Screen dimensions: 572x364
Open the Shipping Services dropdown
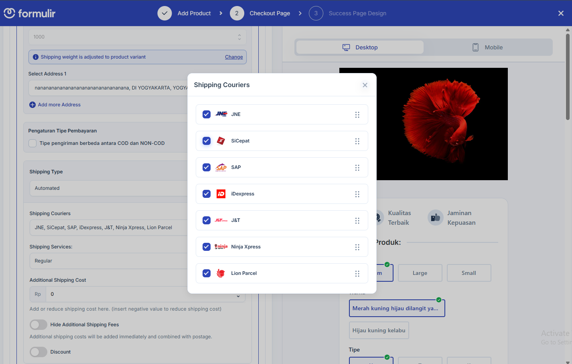tap(108, 261)
